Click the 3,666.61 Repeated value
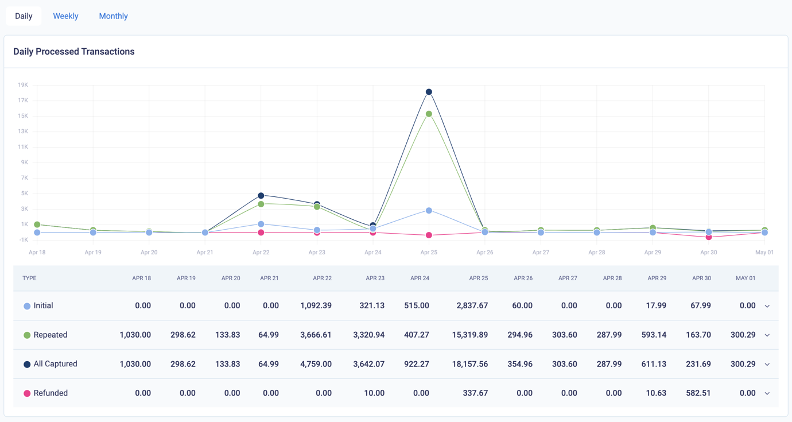Screen dimensions: 792x422 pos(316,335)
